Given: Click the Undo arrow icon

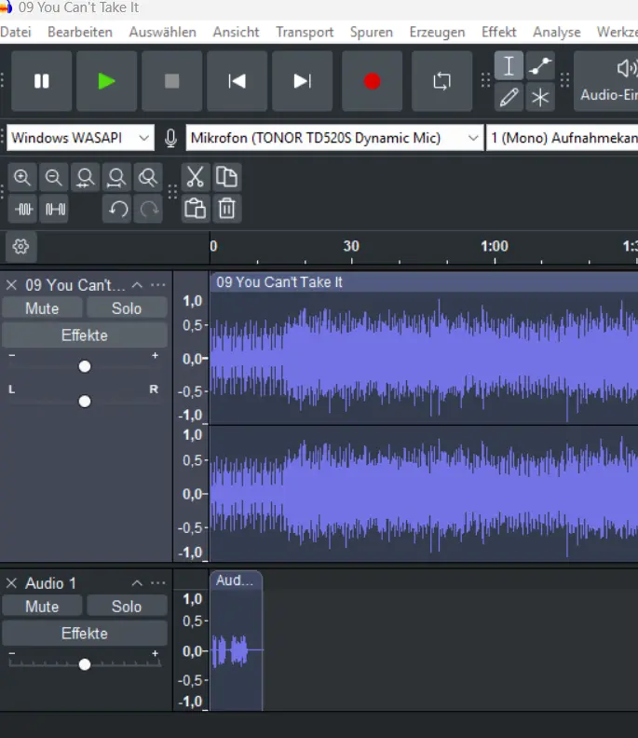Looking at the screenshot, I should pos(117,209).
